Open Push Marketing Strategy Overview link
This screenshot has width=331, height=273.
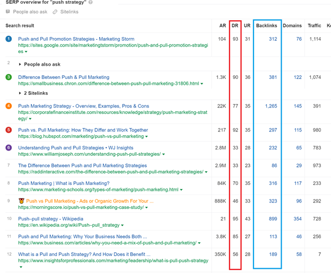click(x=84, y=106)
